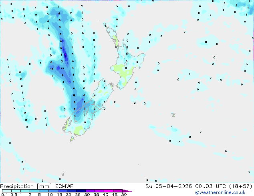The width and height of the screenshot is (254, 196).
Task: Click the '20' legend scale label
Action: (x=69, y=194)
